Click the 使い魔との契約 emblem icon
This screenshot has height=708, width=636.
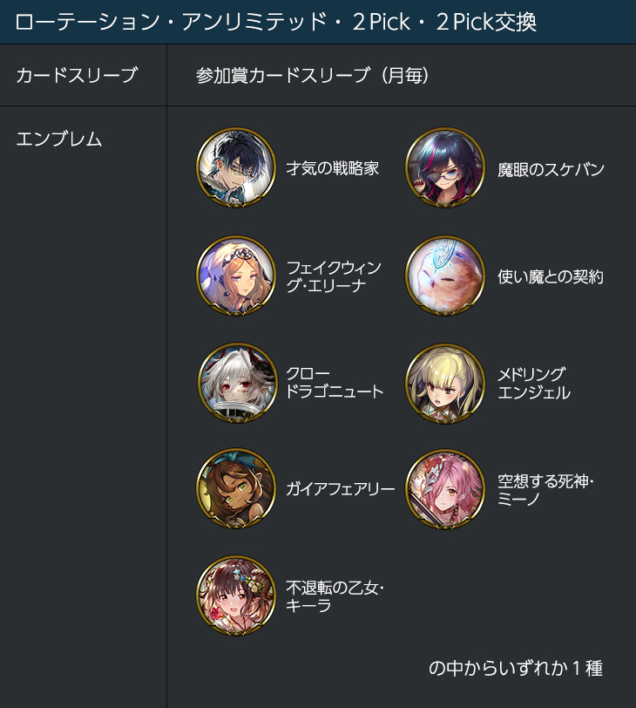coord(445,275)
